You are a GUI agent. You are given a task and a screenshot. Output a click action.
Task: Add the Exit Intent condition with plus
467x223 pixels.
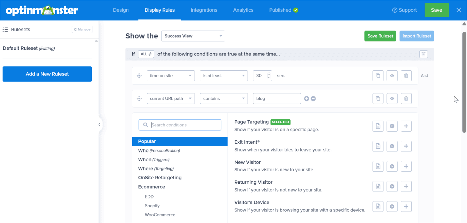406,146
